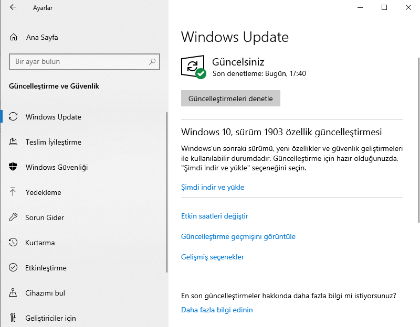420x327 pixels.
Task: Click the 1903 özellik güncelleştirmesi heading
Action: click(x=281, y=132)
